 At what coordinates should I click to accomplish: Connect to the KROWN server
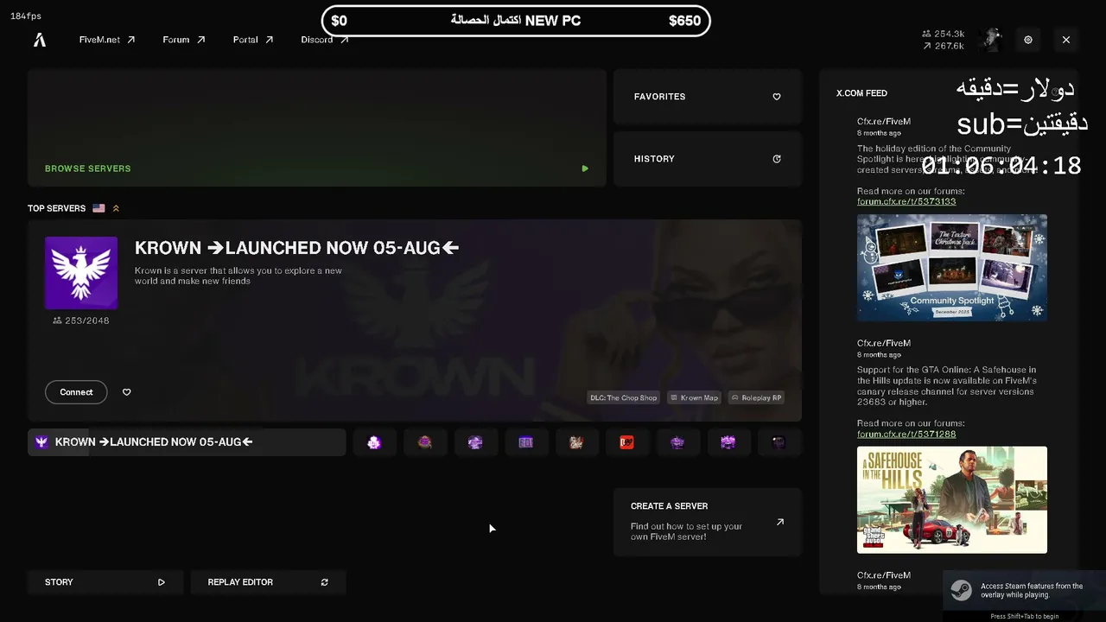pos(76,392)
